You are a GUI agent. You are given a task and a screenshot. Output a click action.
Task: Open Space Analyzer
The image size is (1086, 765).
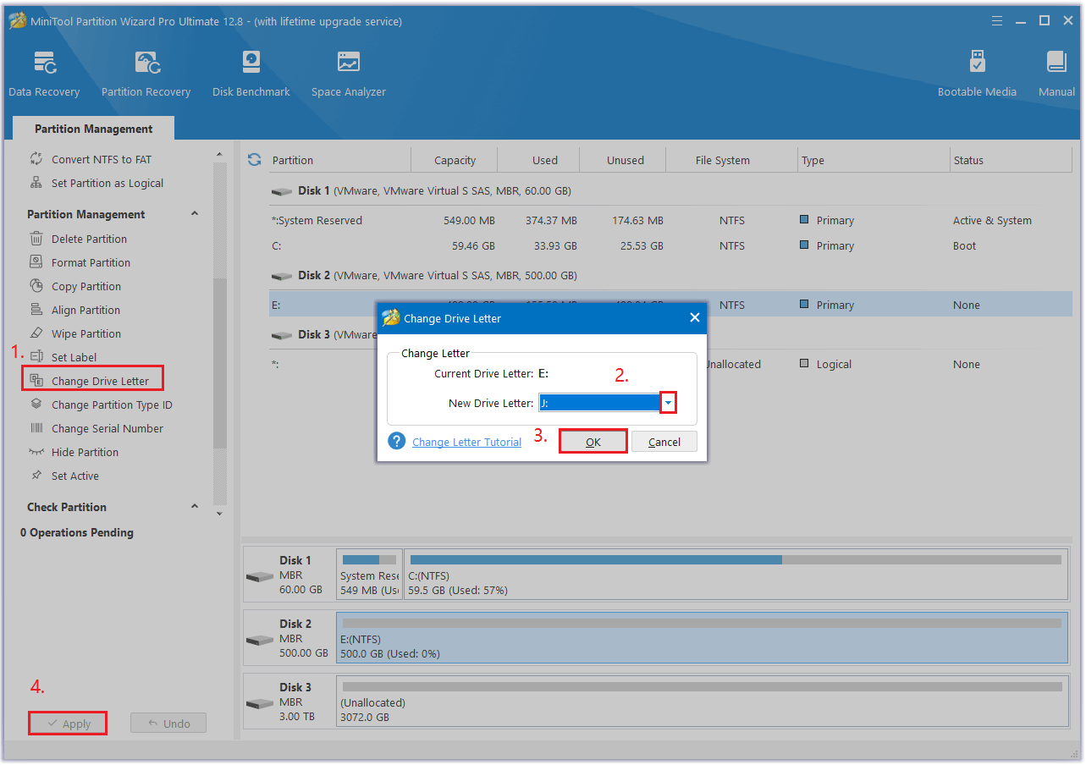pyautogui.click(x=348, y=74)
